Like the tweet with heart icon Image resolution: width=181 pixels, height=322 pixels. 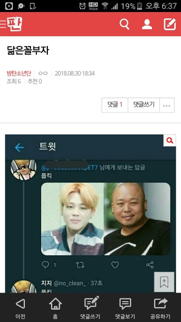click(115, 265)
